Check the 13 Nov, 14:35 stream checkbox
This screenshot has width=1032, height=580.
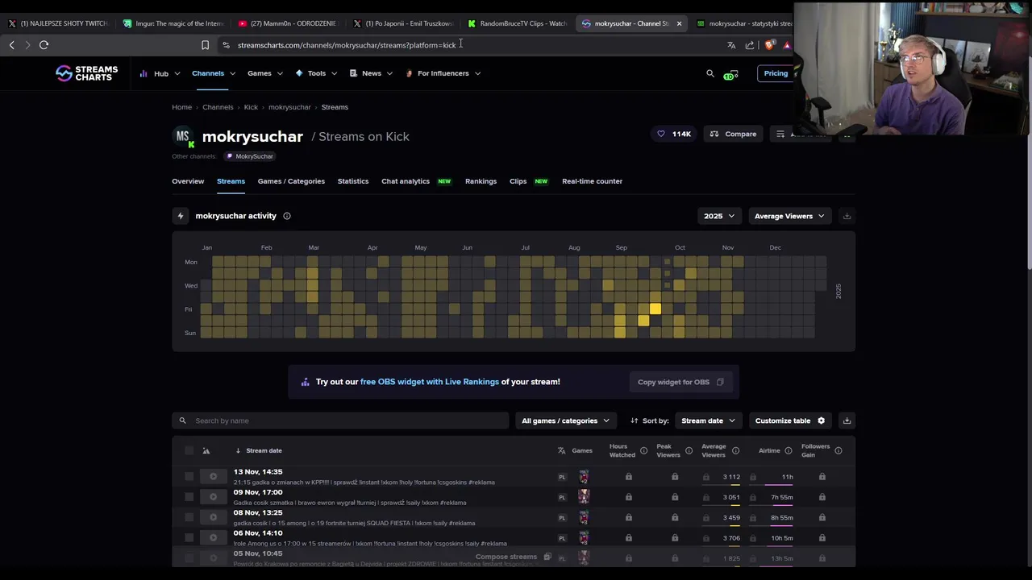pos(189,477)
